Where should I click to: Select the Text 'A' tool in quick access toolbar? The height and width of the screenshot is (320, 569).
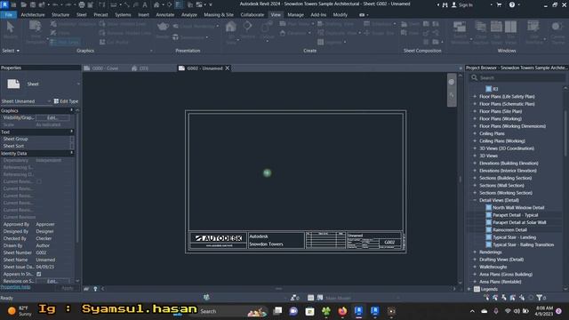click(x=145, y=4)
